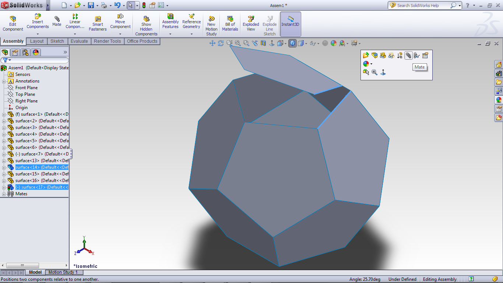Switch to the ConfigurationManager tab icon

tap(25, 52)
